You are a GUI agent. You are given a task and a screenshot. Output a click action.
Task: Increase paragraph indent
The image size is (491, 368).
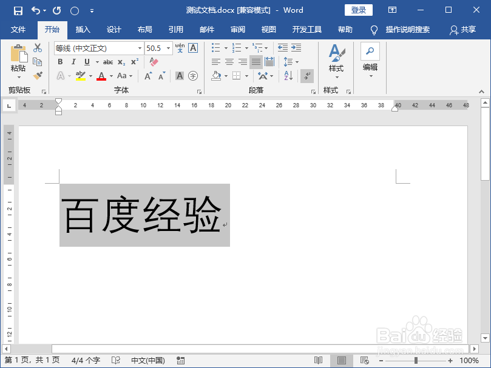296,48
